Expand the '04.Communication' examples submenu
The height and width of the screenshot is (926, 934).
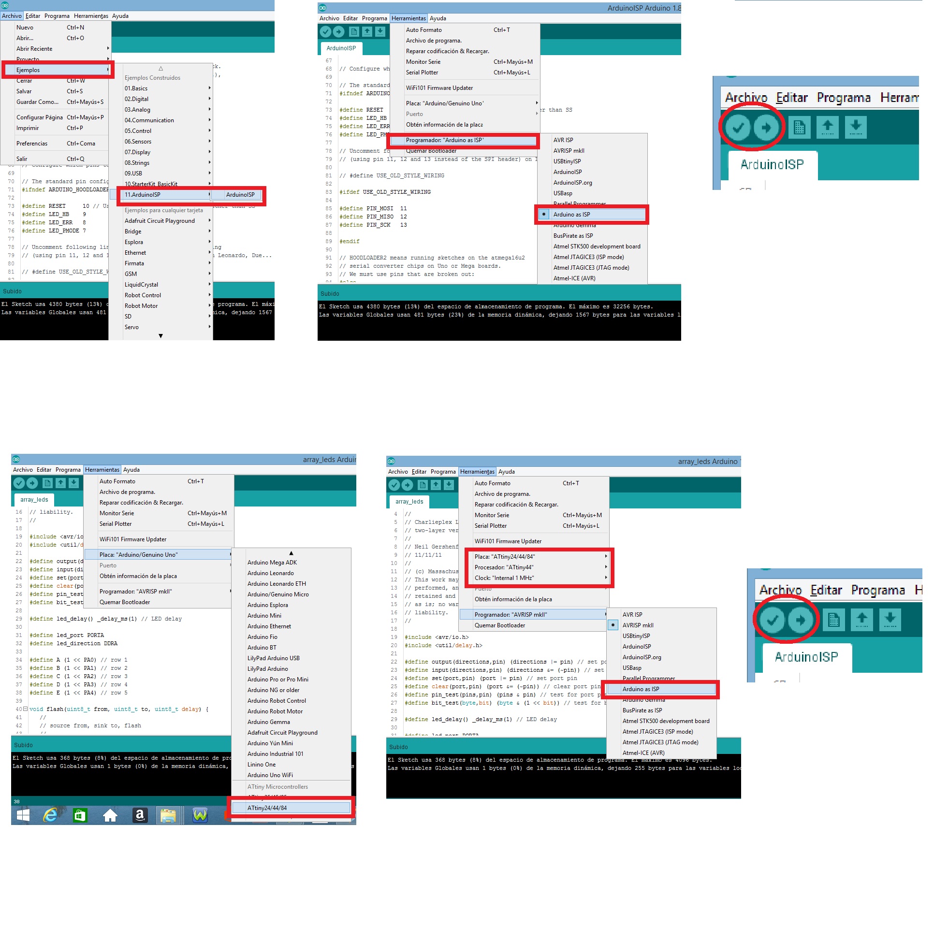click(x=209, y=120)
